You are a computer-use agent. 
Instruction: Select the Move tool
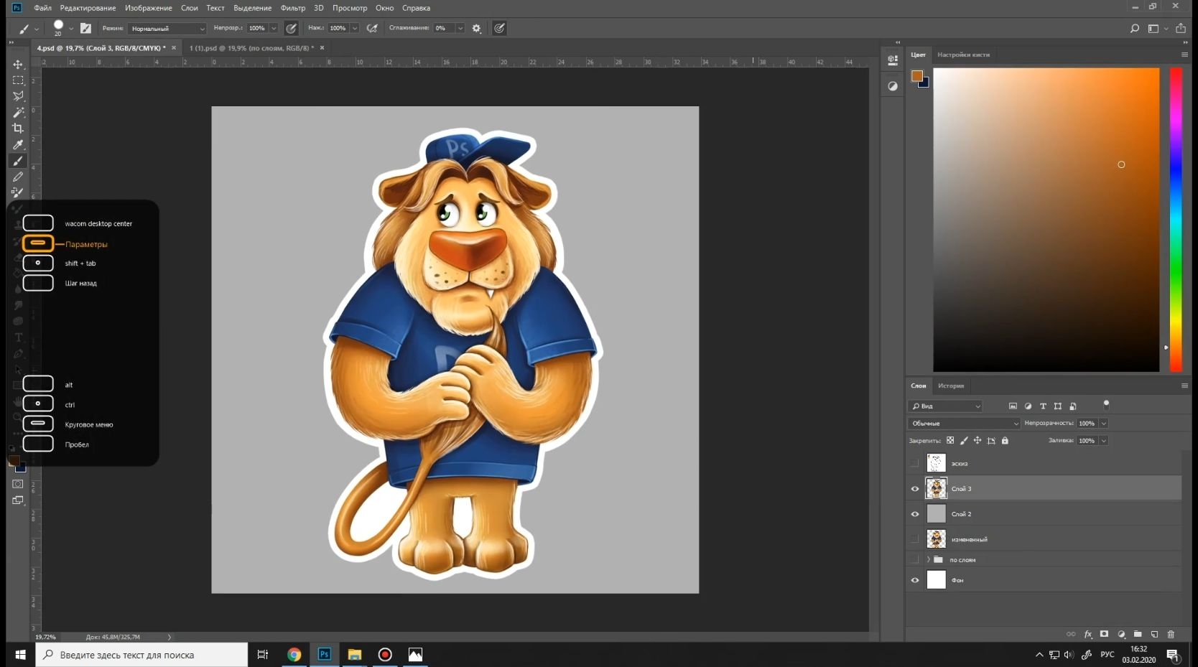pos(18,64)
